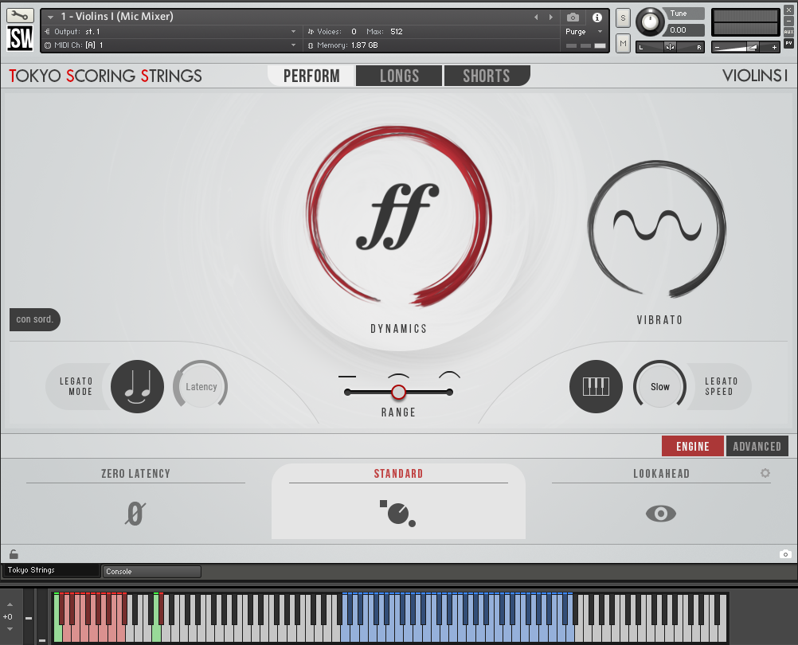Select the middle arc range shape
The width and height of the screenshot is (798, 645).
[x=398, y=376]
